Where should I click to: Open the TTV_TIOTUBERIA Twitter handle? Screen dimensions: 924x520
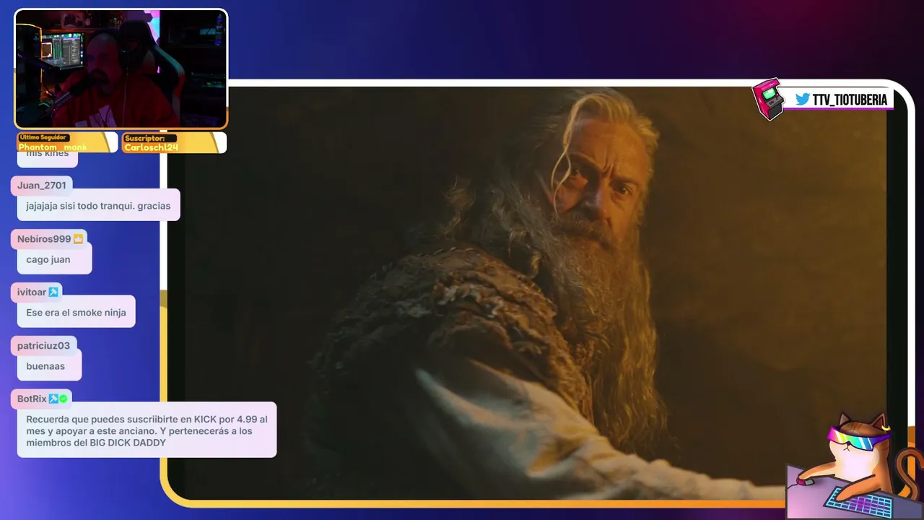pos(850,100)
